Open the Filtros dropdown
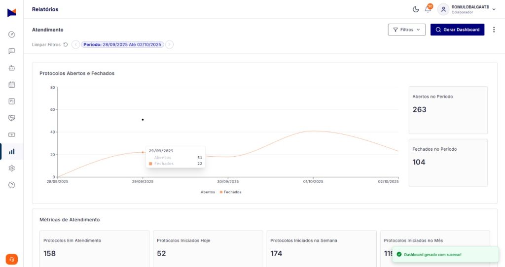This screenshot has height=267, width=505. [406, 30]
